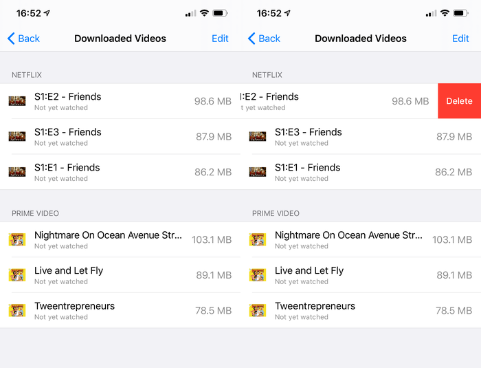Tap NETFLIX section header, right screen
This screenshot has width=481, height=368.
tap(267, 75)
